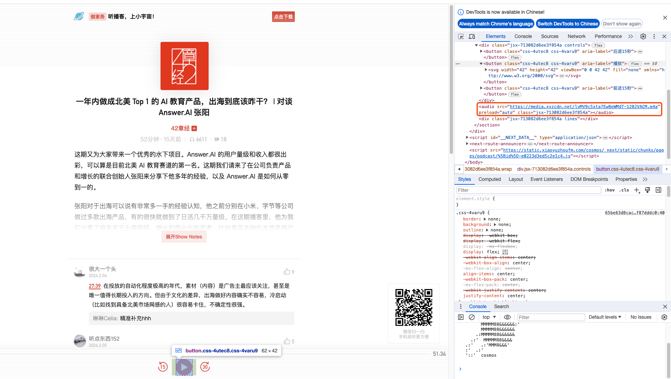Rewind 15 seconds in the player
This screenshot has height=379, width=671.
(x=163, y=367)
